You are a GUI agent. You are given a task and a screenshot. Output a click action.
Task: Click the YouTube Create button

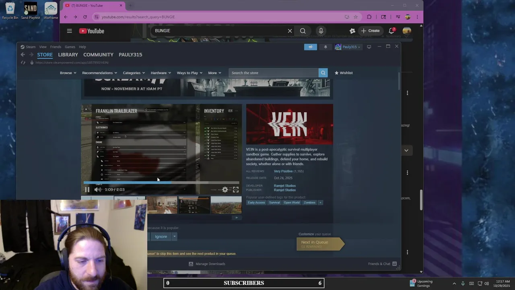371,31
